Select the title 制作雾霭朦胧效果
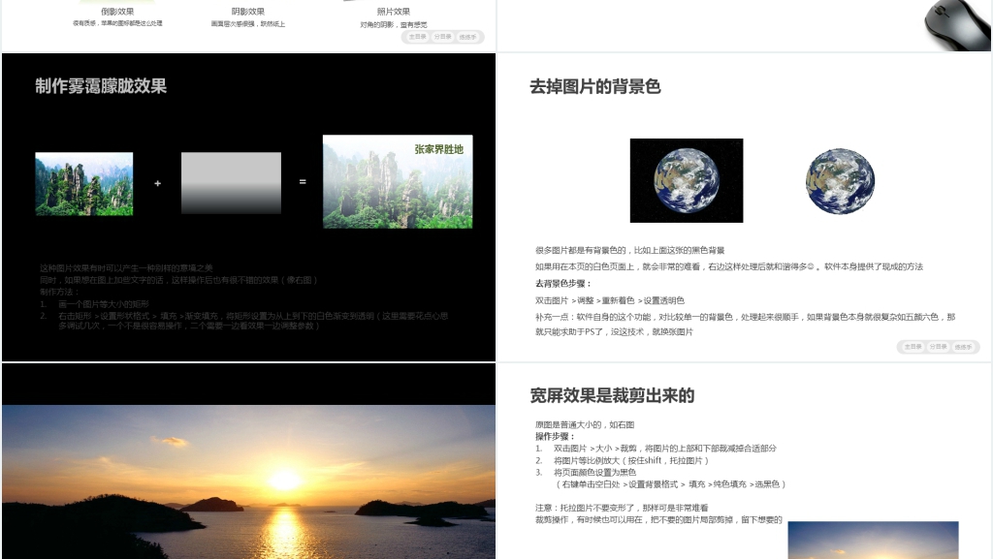Image resolution: width=993 pixels, height=559 pixels. [x=101, y=86]
